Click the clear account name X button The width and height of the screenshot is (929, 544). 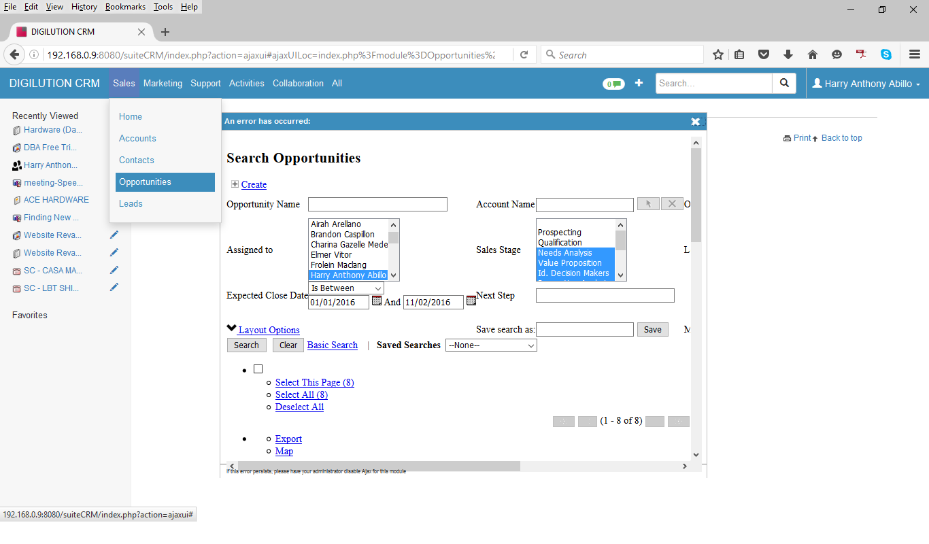[672, 204]
